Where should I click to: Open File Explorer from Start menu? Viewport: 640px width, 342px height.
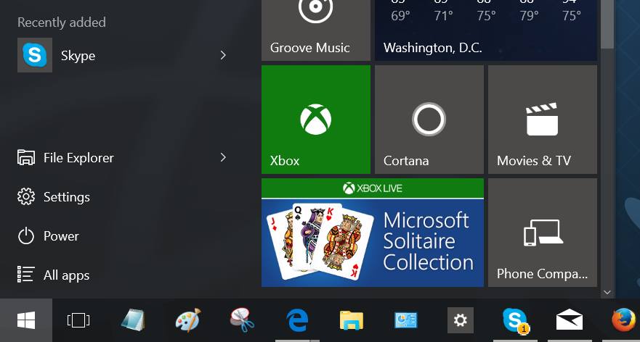(123, 157)
